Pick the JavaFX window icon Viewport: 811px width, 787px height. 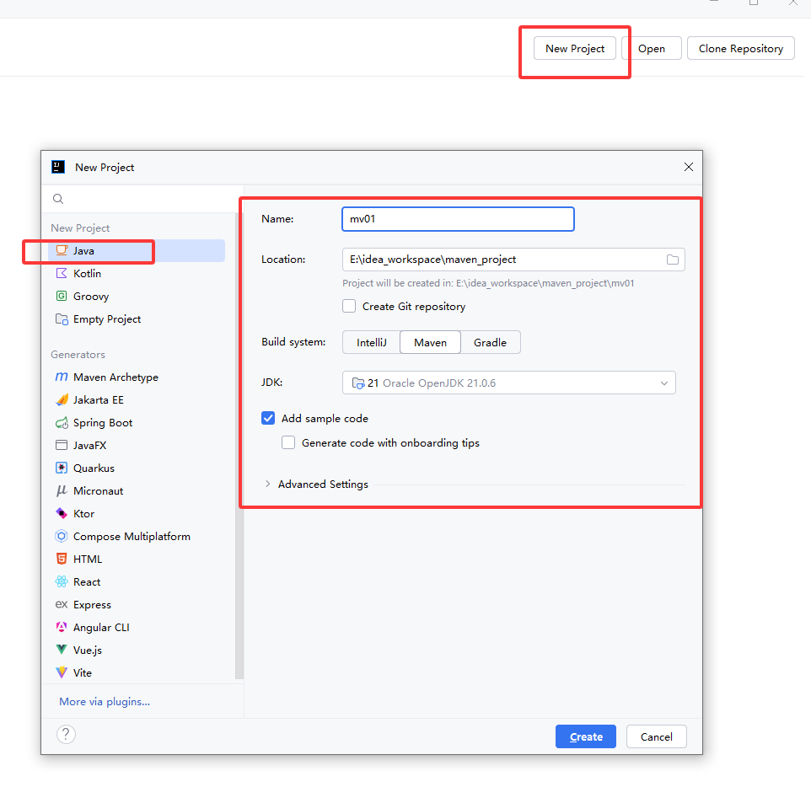pyautogui.click(x=62, y=445)
